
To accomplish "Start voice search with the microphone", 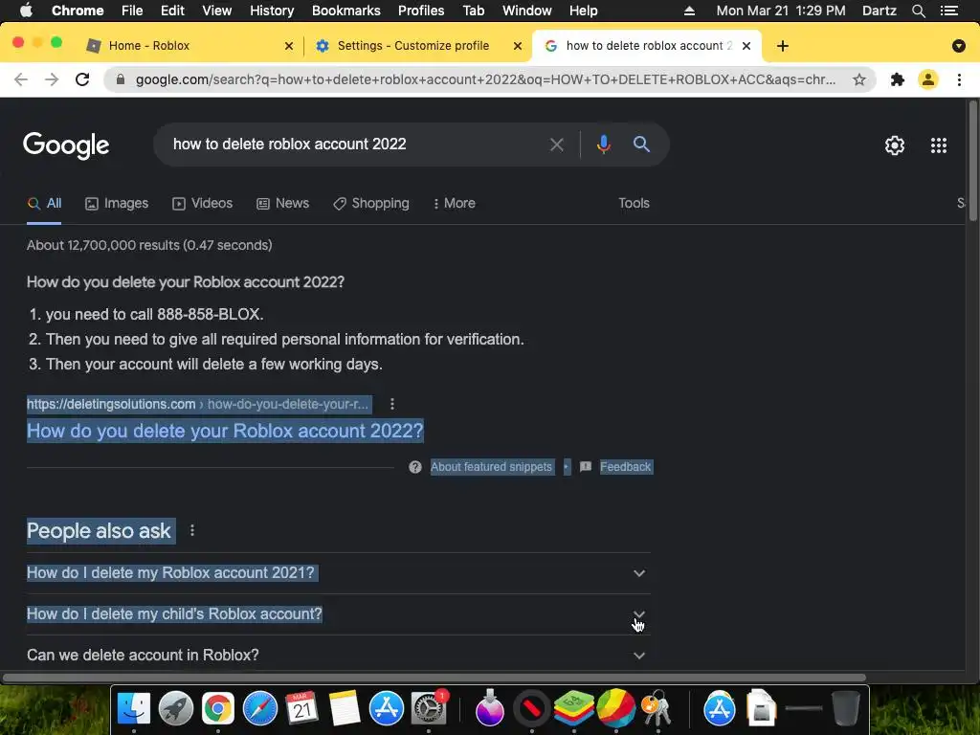I will pos(603,145).
